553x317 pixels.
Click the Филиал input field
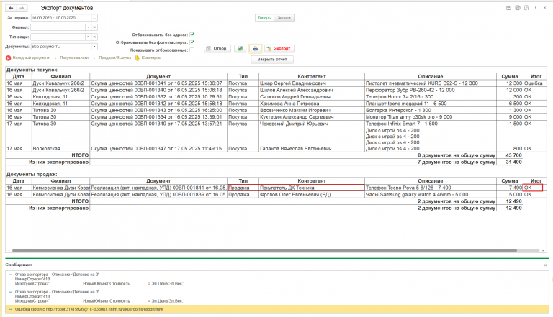pyautogui.click(x=58, y=27)
